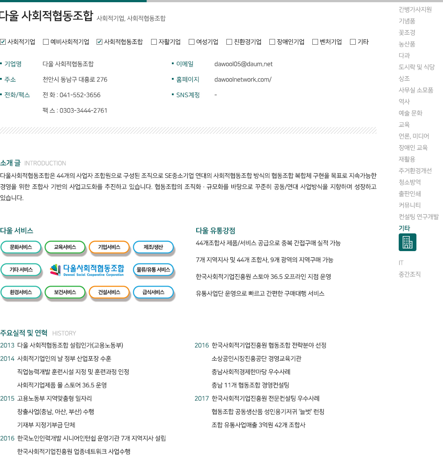
Task: Check the 여성기업 checkbox
Action: pos(191,42)
